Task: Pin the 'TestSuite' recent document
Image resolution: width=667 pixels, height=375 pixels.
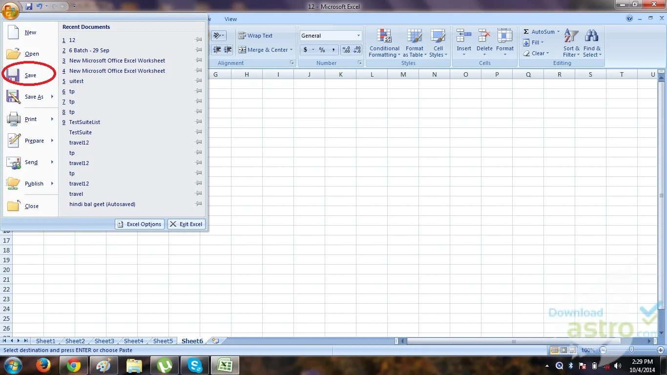Action: [x=199, y=132]
